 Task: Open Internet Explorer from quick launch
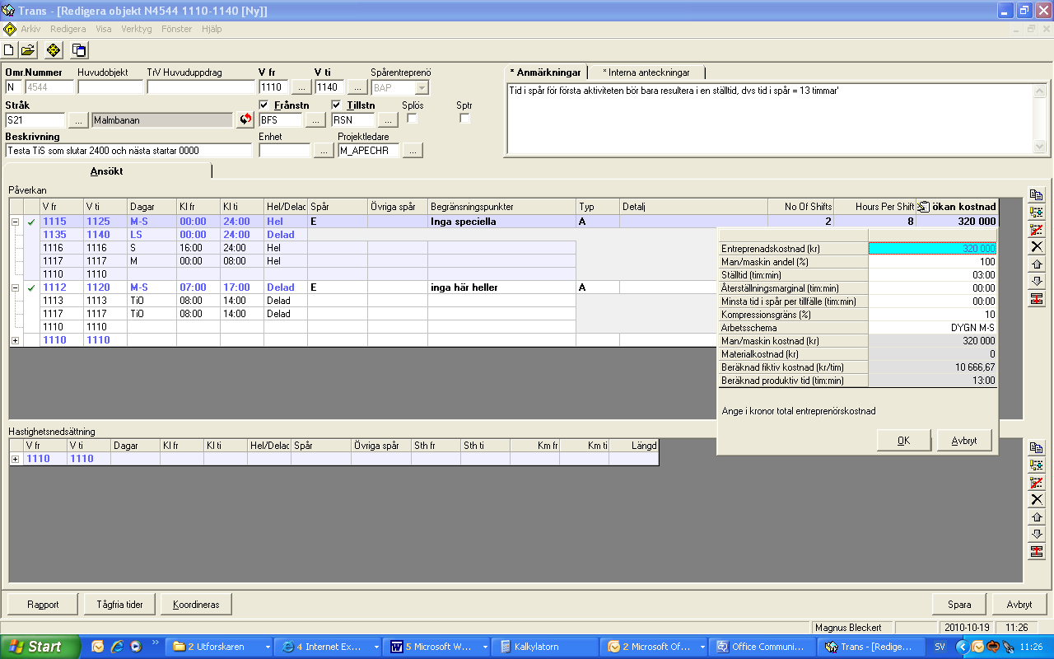(x=117, y=647)
